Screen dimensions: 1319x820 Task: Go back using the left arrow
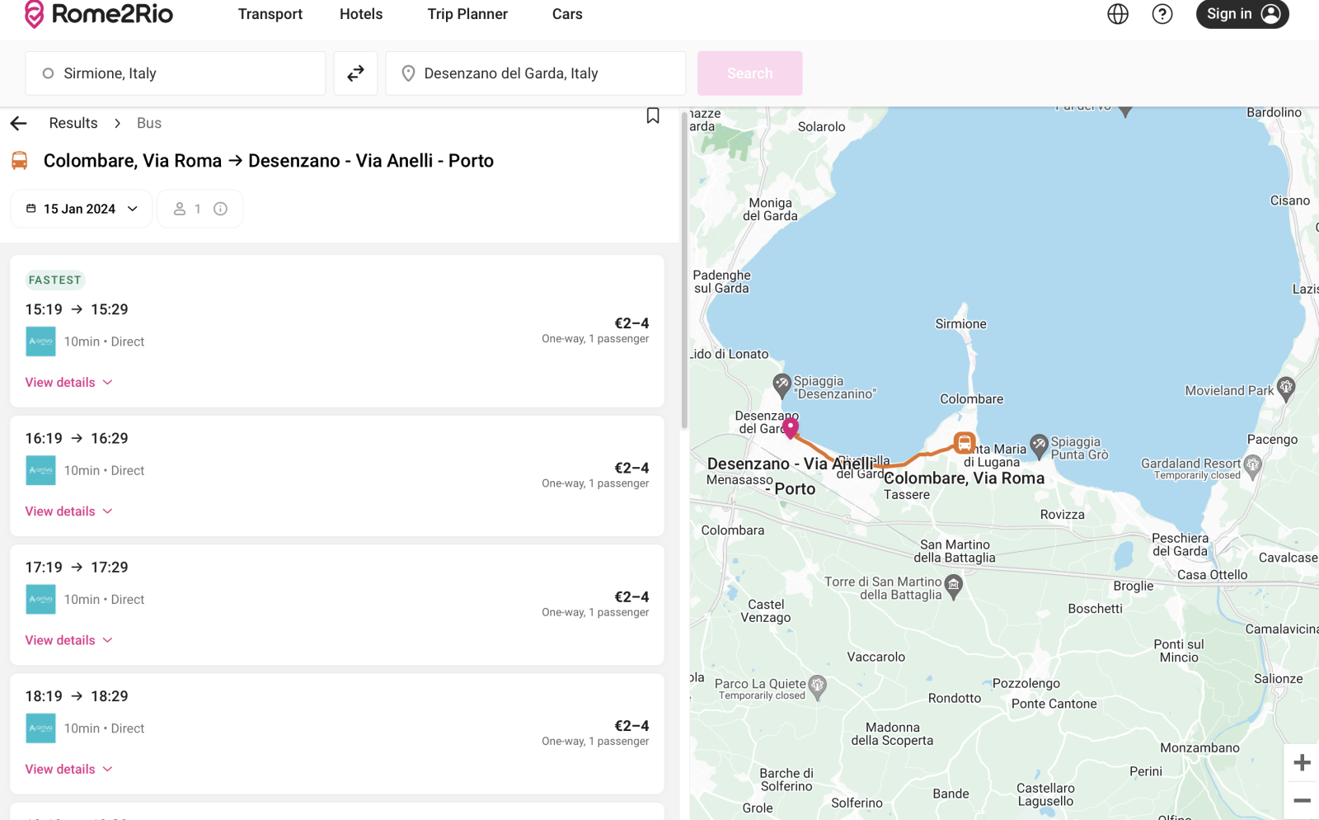point(19,124)
